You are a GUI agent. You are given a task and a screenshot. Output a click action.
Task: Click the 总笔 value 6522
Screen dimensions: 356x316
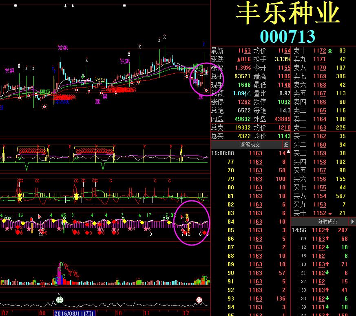[x=244, y=111]
